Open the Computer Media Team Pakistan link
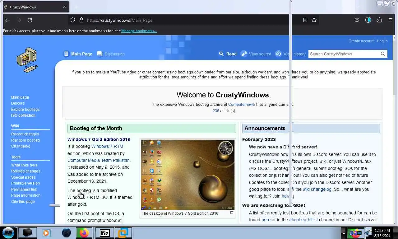398x239 pixels. pos(98,160)
